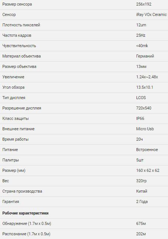Click the 'Размер сенсора' row label

[17, 4]
